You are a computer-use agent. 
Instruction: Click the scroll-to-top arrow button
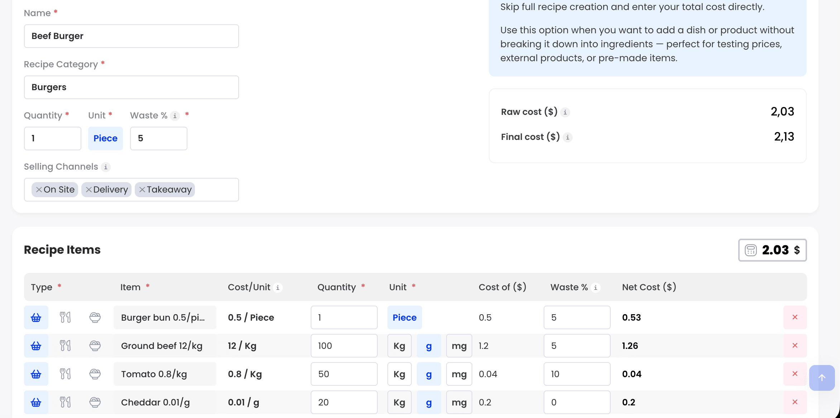point(822,378)
